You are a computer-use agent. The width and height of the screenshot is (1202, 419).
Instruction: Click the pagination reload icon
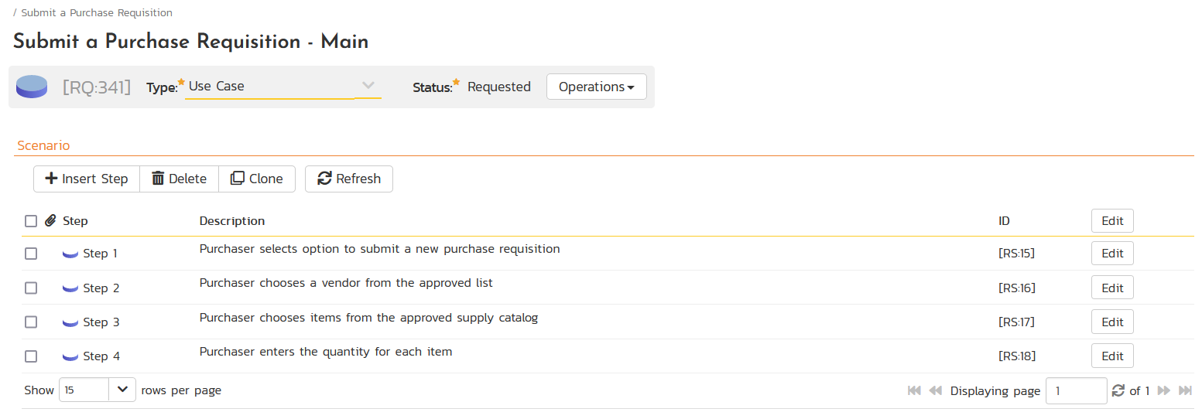click(1118, 391)
